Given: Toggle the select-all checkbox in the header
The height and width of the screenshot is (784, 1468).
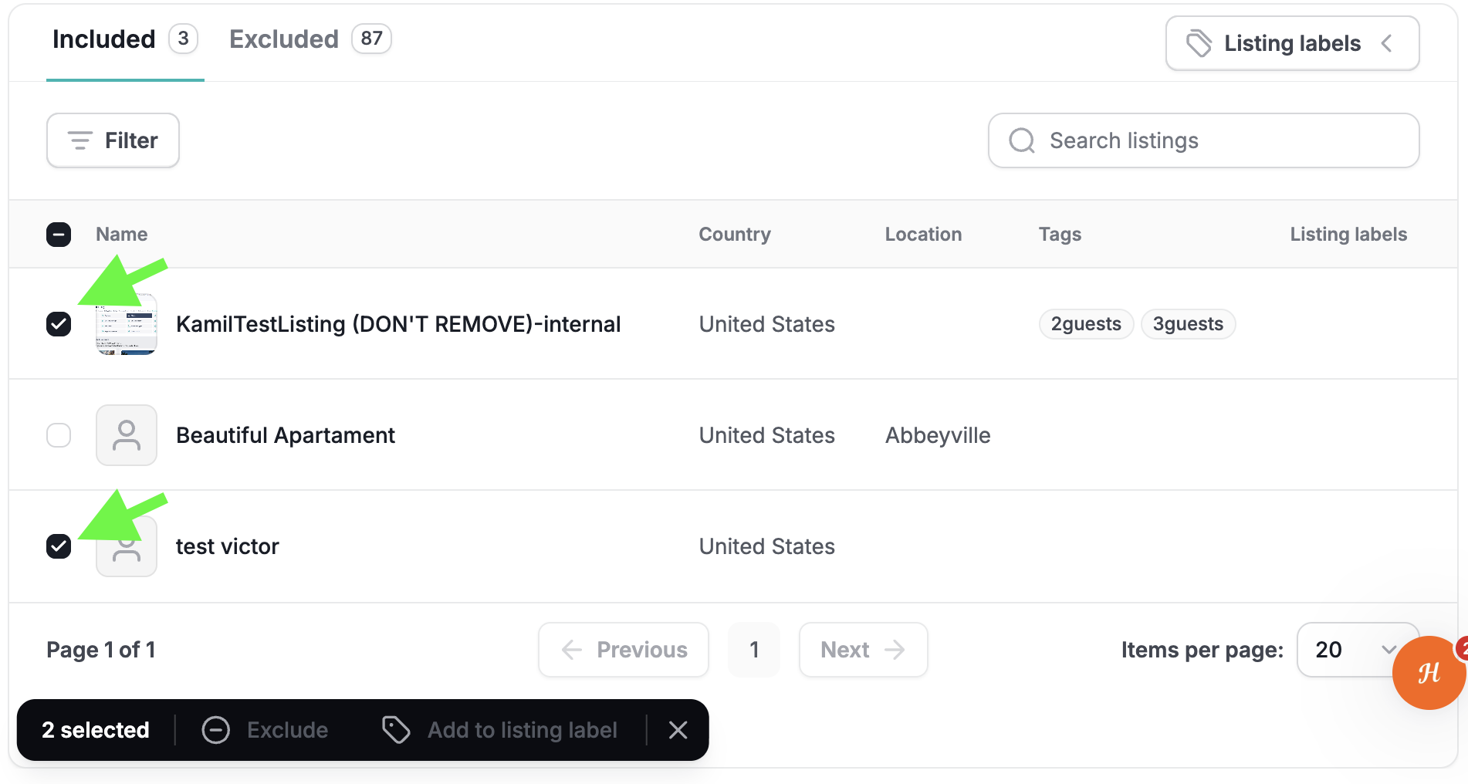Looking at the screenshot, I should (59, 235).
